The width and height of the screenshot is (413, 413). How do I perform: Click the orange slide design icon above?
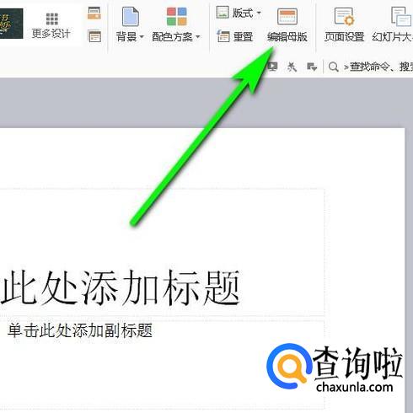point(94,13)
